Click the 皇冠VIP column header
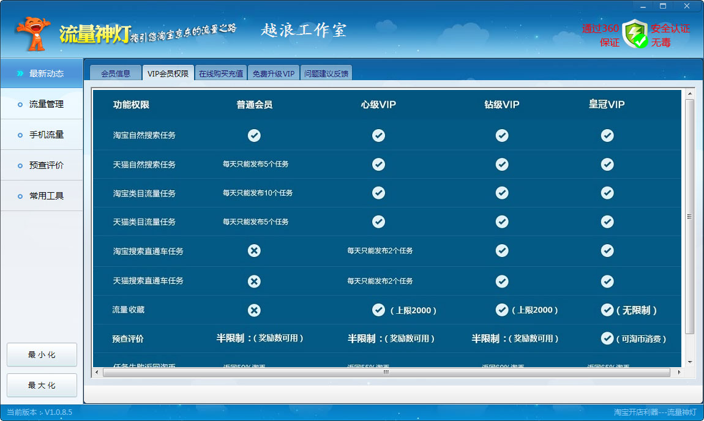The height and width of the screenshot is (421, 704). coord(607,105)
